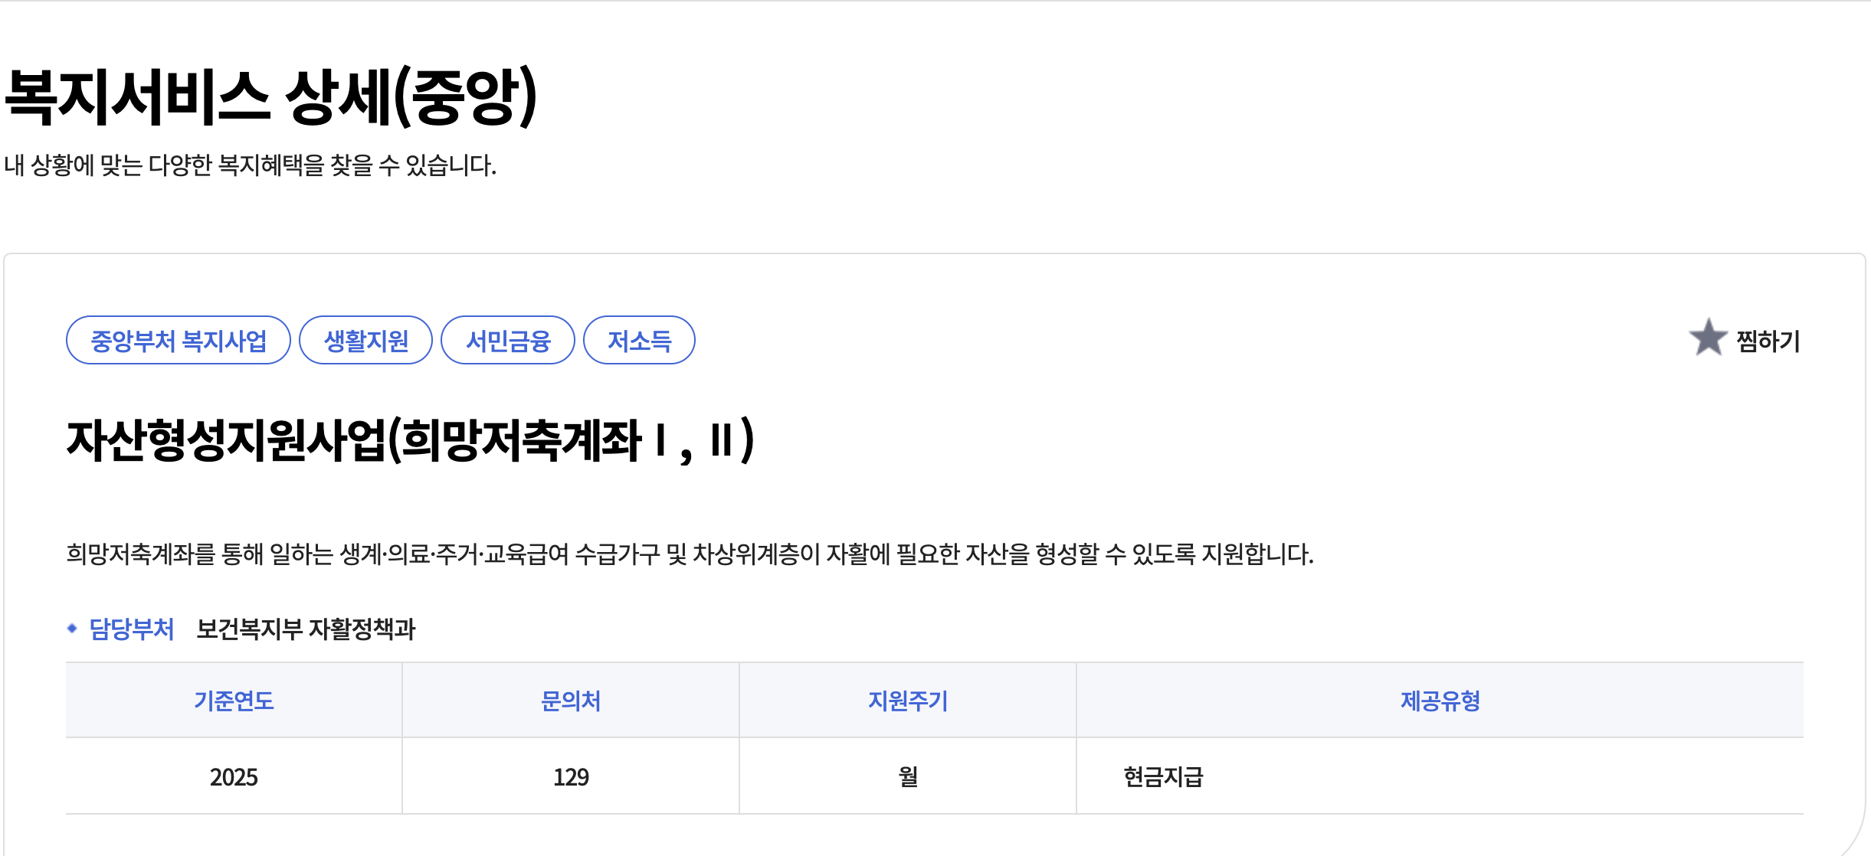Click the 지원주기 column header
This screenshot has width=1871, height=856.
coord(908,700)
